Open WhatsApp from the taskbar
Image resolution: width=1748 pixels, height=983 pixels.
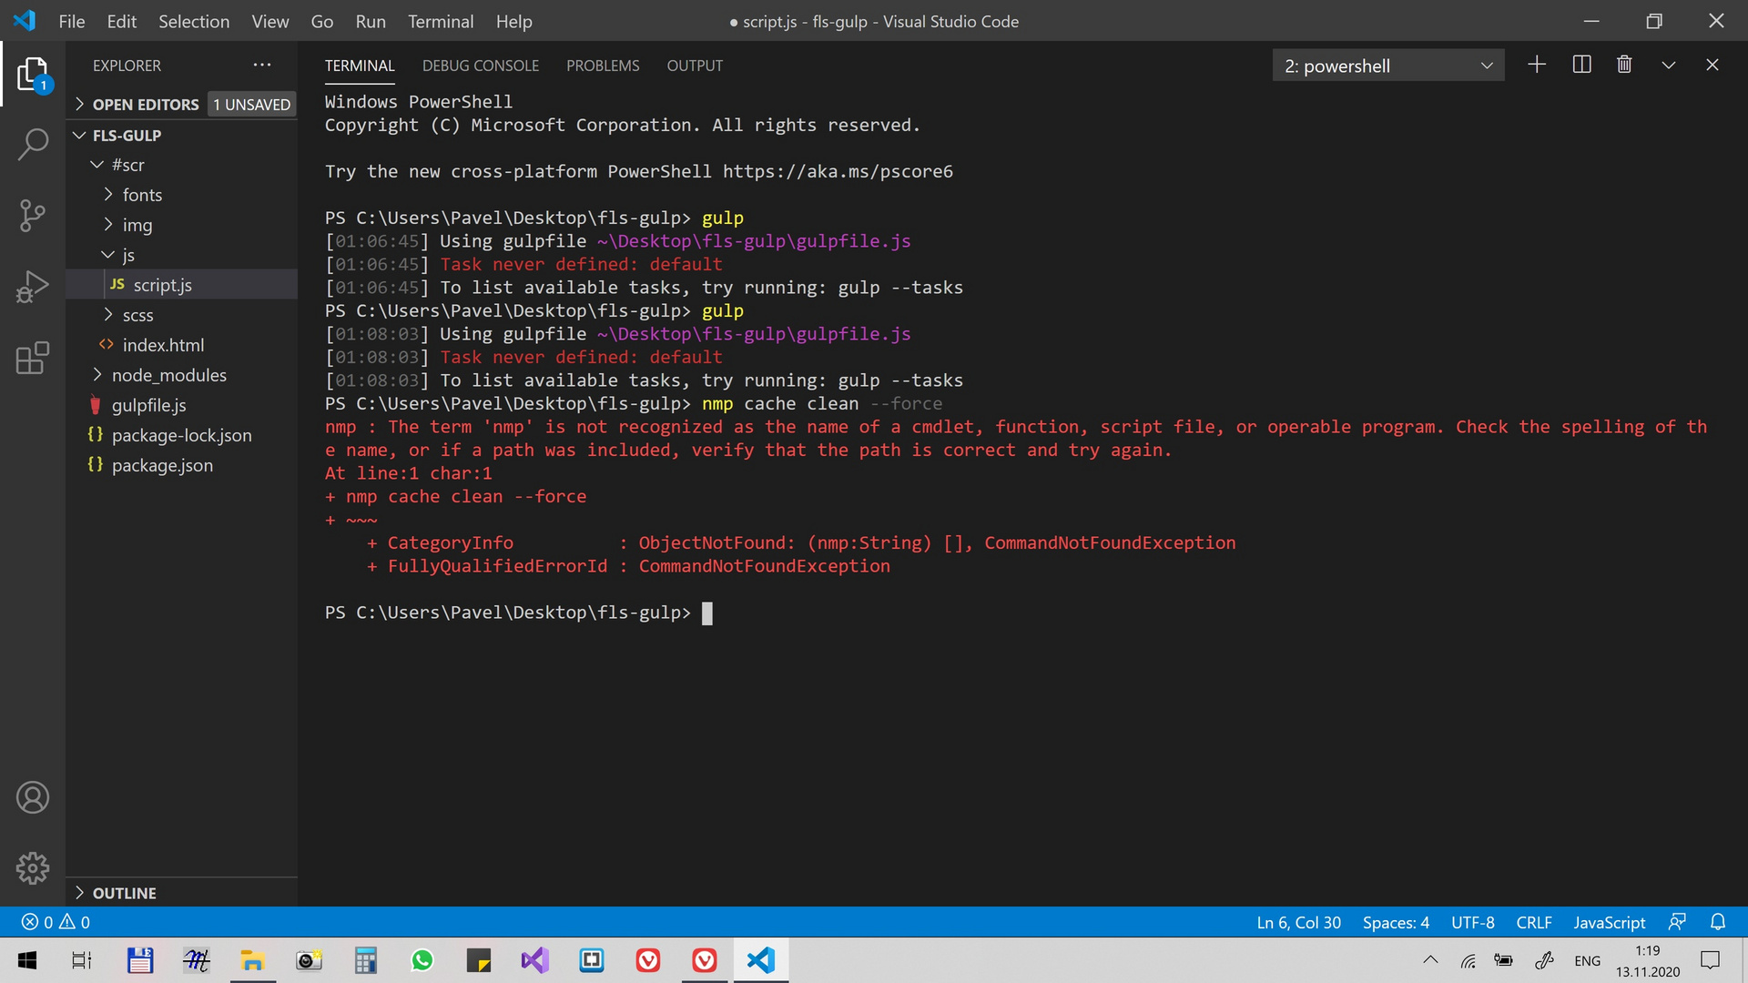(422, 960)
